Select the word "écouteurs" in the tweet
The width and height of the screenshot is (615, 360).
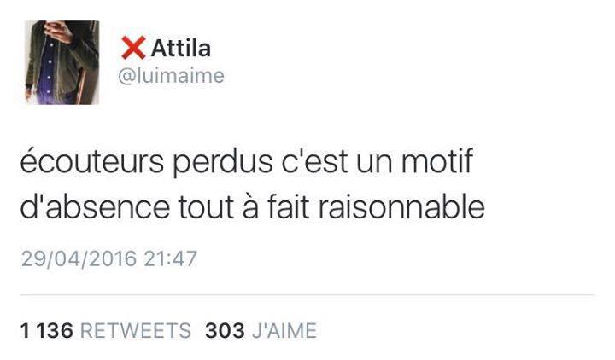pyautogui.click(x=92, y=160)
